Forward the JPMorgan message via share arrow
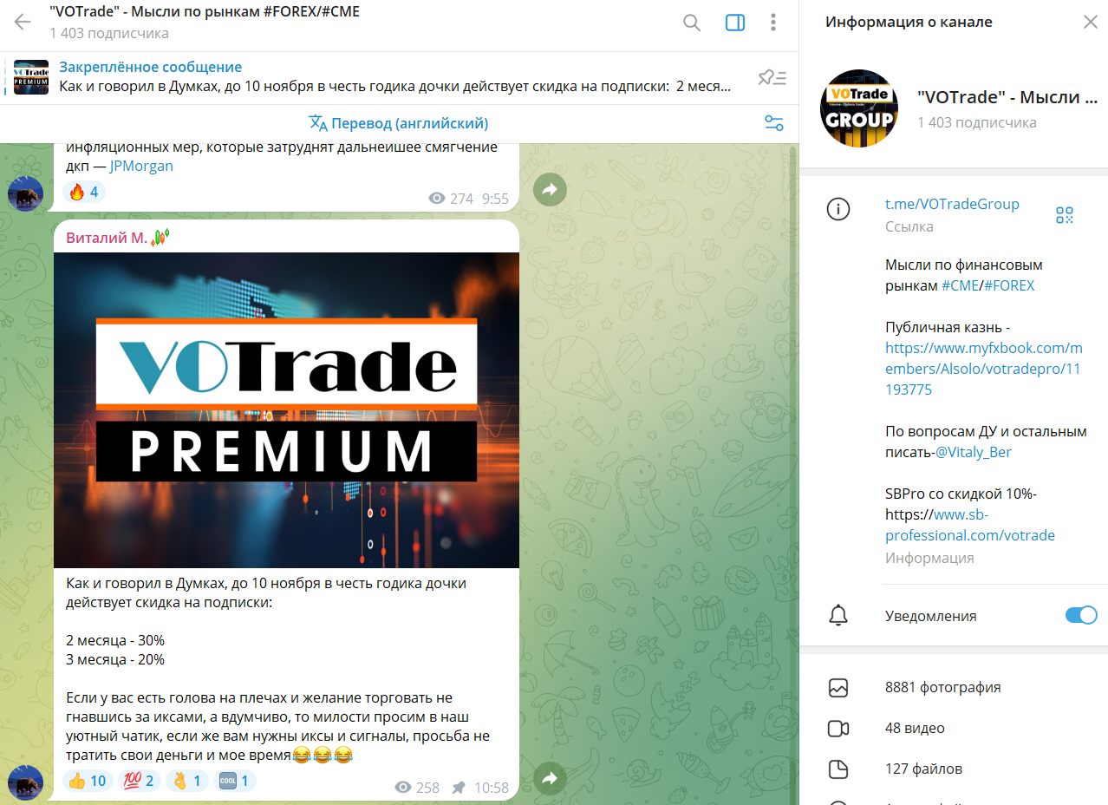Screen dimensions: 1108x805 click(550, 190)
